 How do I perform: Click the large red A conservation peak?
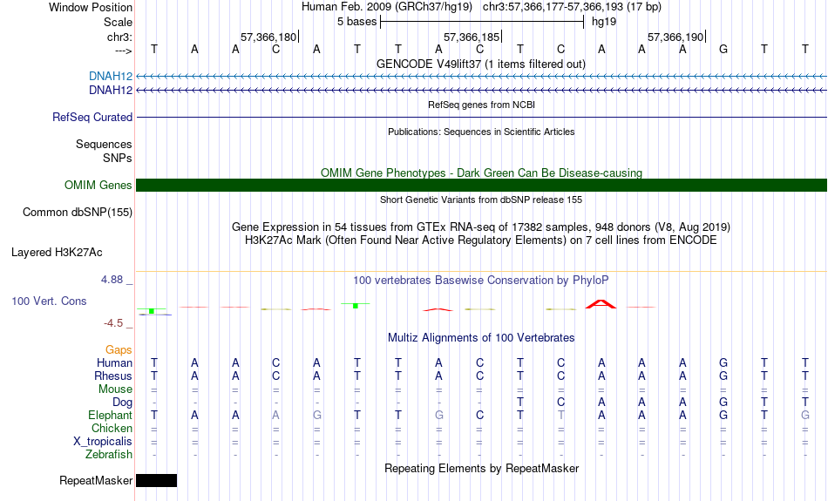(x=601, y=303)
